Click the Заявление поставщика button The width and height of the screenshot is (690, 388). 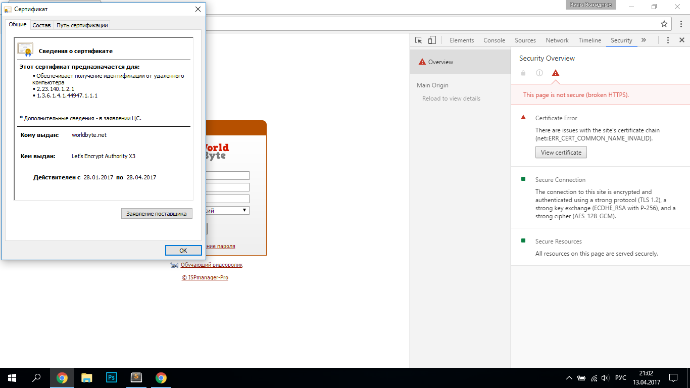click(x=157, y=214)
